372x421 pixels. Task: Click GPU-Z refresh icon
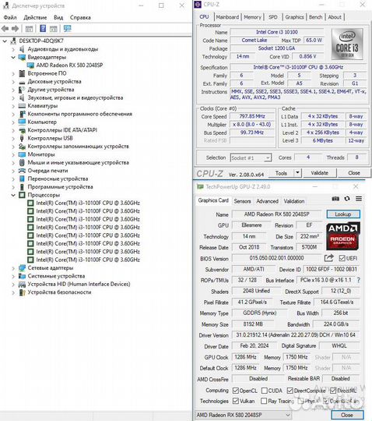pos(347,199)
